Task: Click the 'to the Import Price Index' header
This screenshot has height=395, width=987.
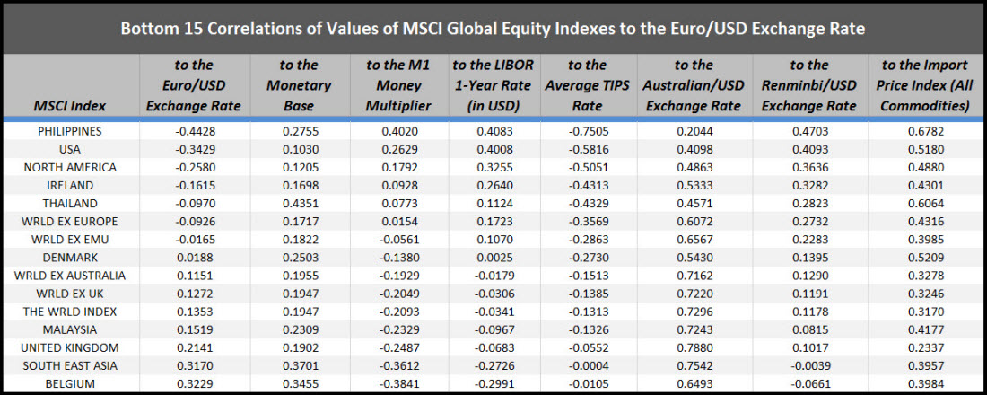Action: [x=924, y=85]
